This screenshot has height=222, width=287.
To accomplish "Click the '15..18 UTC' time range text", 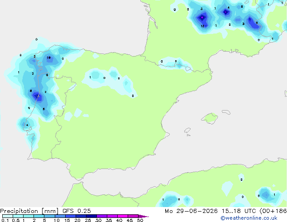I will (239, 211).
